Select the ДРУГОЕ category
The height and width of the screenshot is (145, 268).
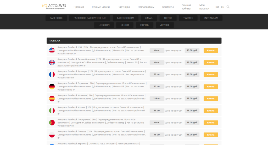click(x=165, y=25)
